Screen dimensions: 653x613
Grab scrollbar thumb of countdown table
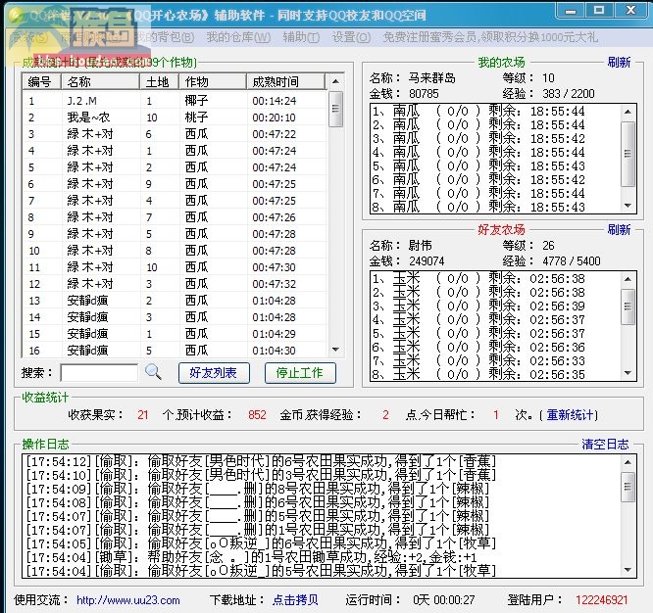click(x=335, y=109)
